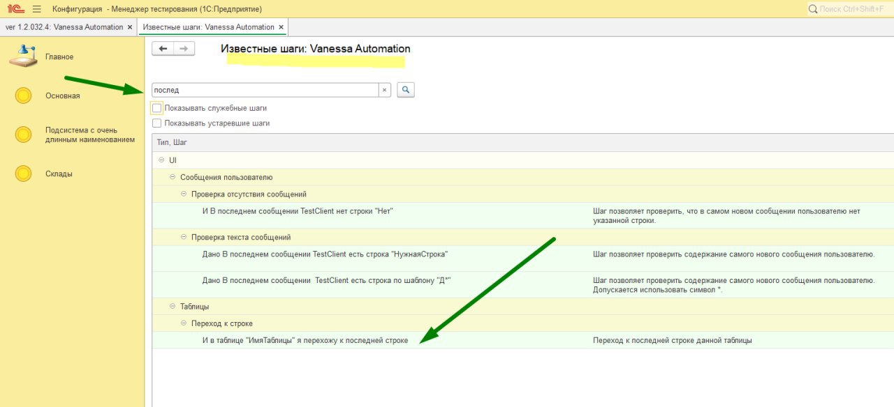Open the hamburger main menu

(x=37, y=8)
